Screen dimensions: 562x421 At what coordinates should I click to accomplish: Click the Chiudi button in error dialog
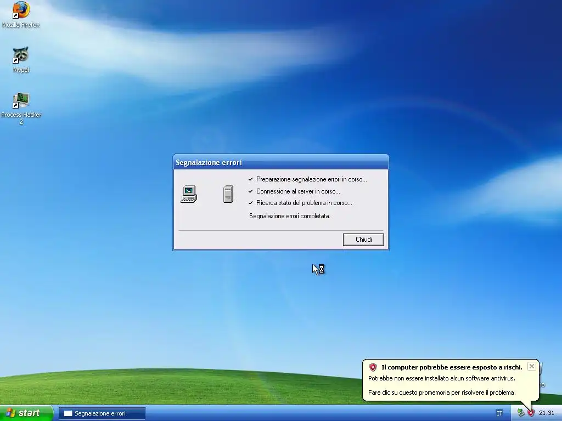363,240
